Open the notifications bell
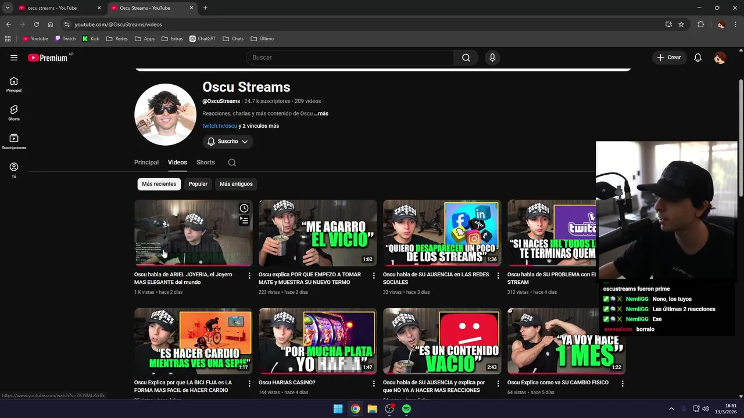Screen dimensions: 744x418 [698, 57]
